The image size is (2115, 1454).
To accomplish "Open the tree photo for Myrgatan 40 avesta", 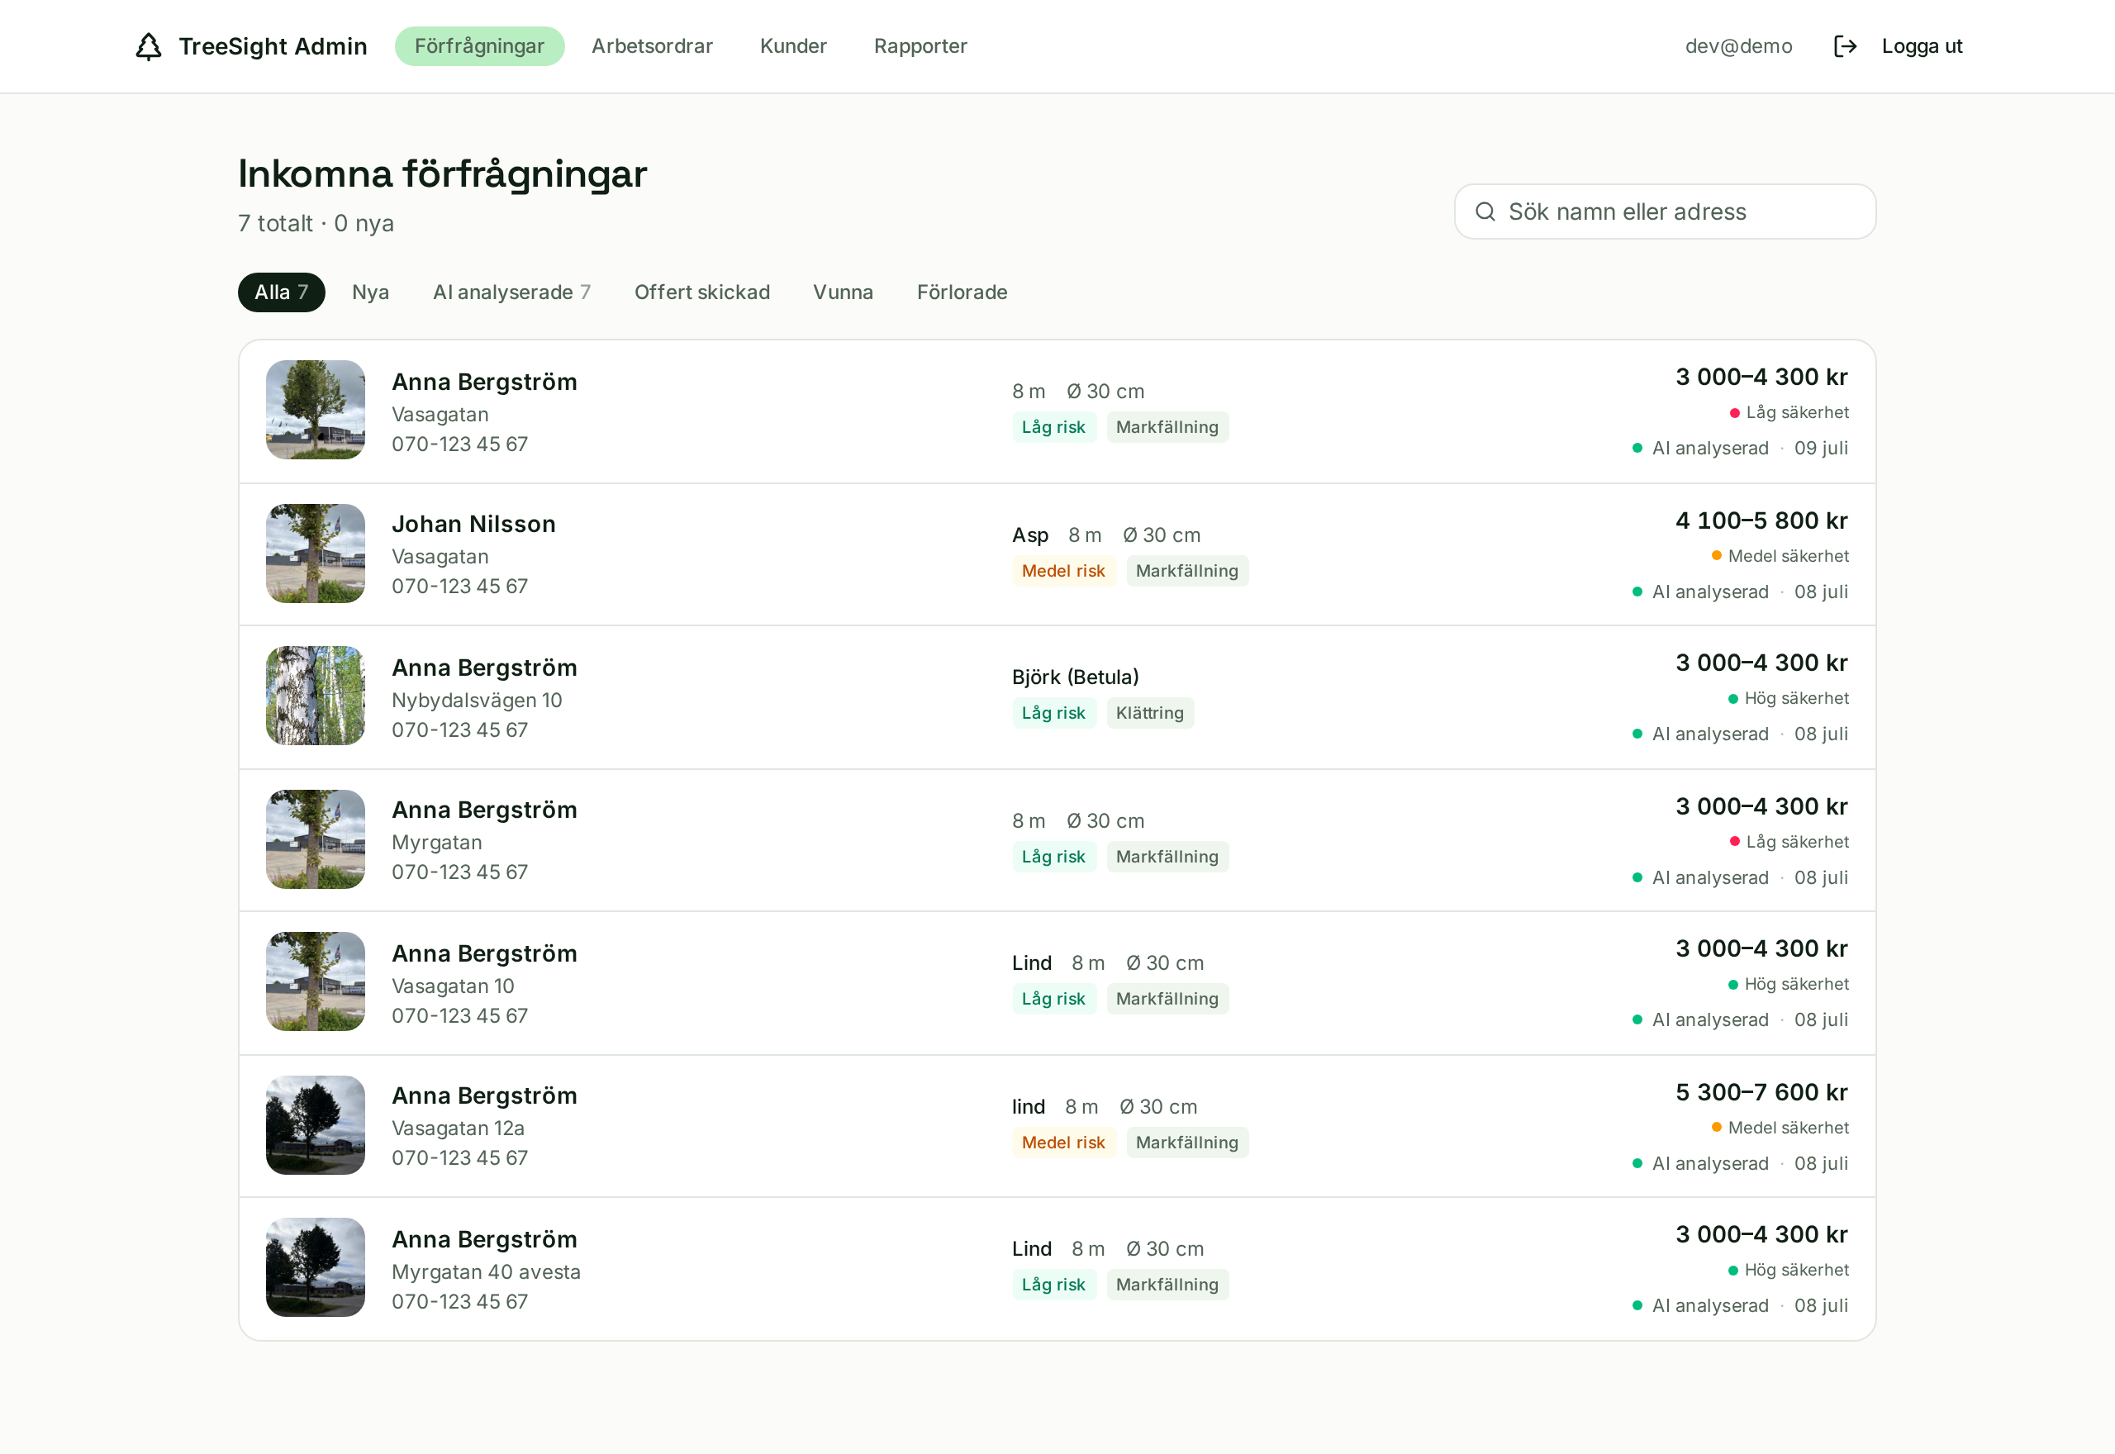I will point(315,1268).
